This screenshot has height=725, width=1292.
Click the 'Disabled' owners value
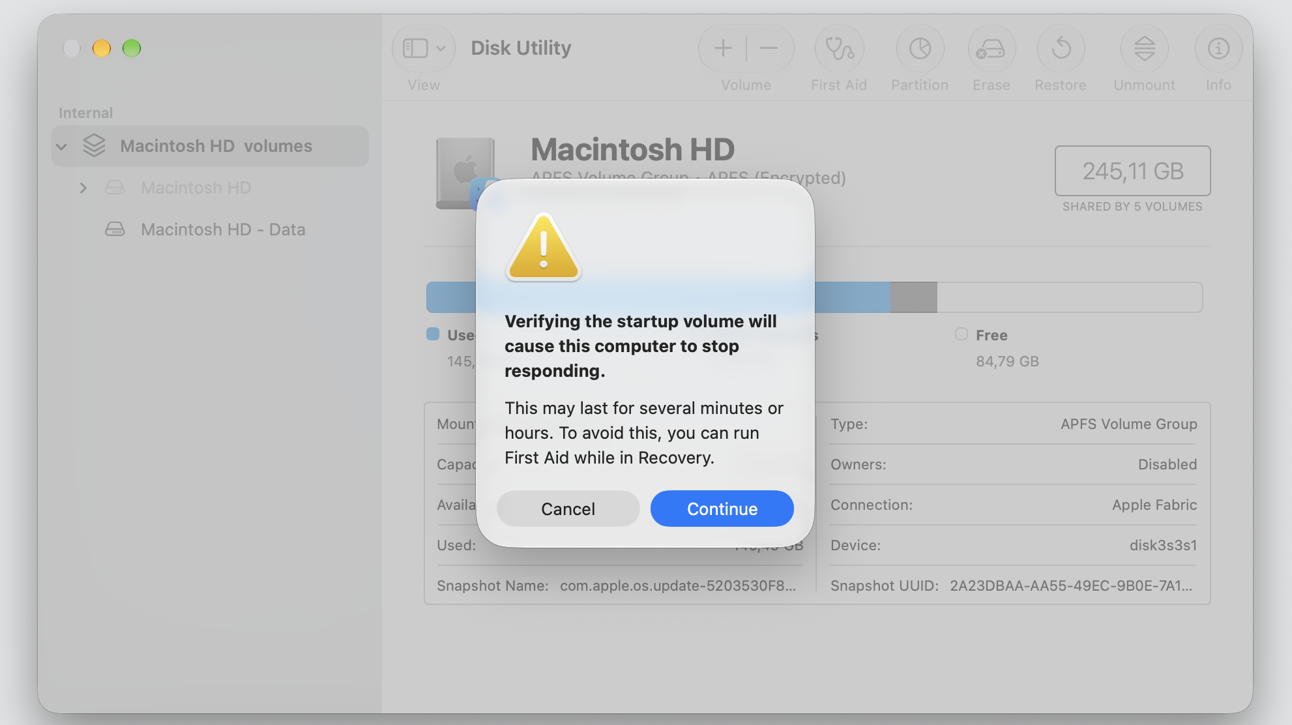[1167, 464]
